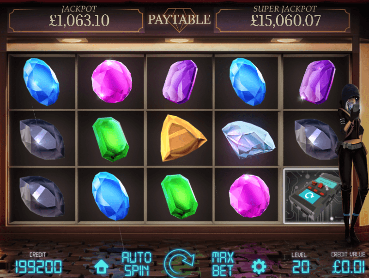Screen dimensions: 369x278
Task: Click the Super Jackpot £15,060.07 panel
Action: (283, 20)
